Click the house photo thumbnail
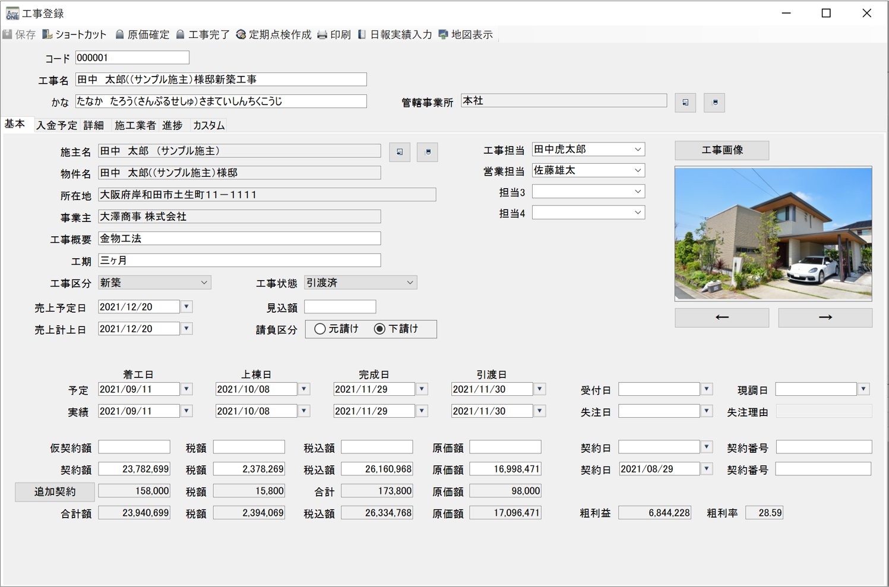Image resolution: width=889 pixels, height=587 pixels. point(773,234)
